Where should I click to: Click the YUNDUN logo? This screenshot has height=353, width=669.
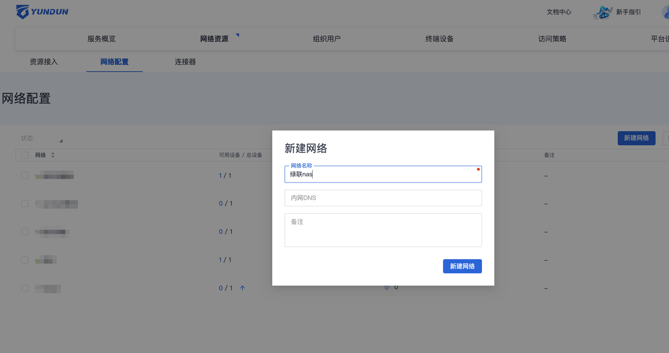[42, 11]
